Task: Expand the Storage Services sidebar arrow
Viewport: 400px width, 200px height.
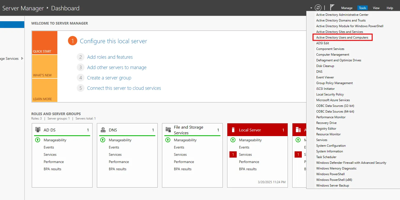Action: coord(22,58)
